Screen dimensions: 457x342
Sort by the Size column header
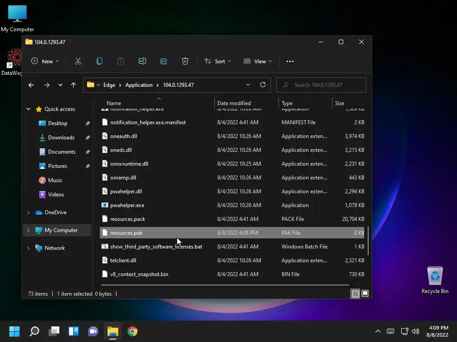point(340,103)
